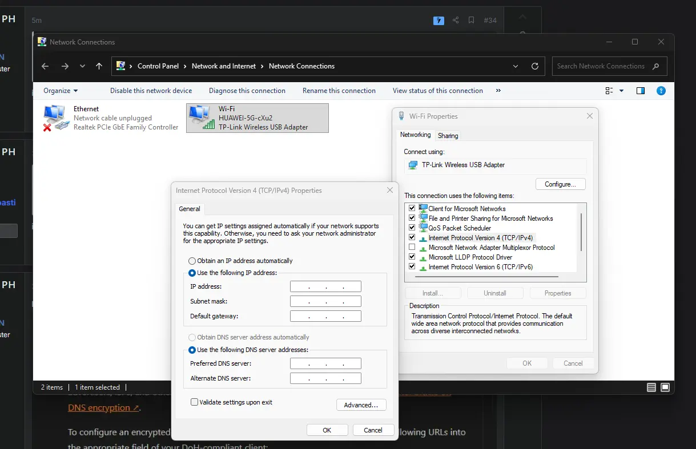Refresh the Network Connections view
The height and width of the screenshot is (449, 696).
point(535,66)
